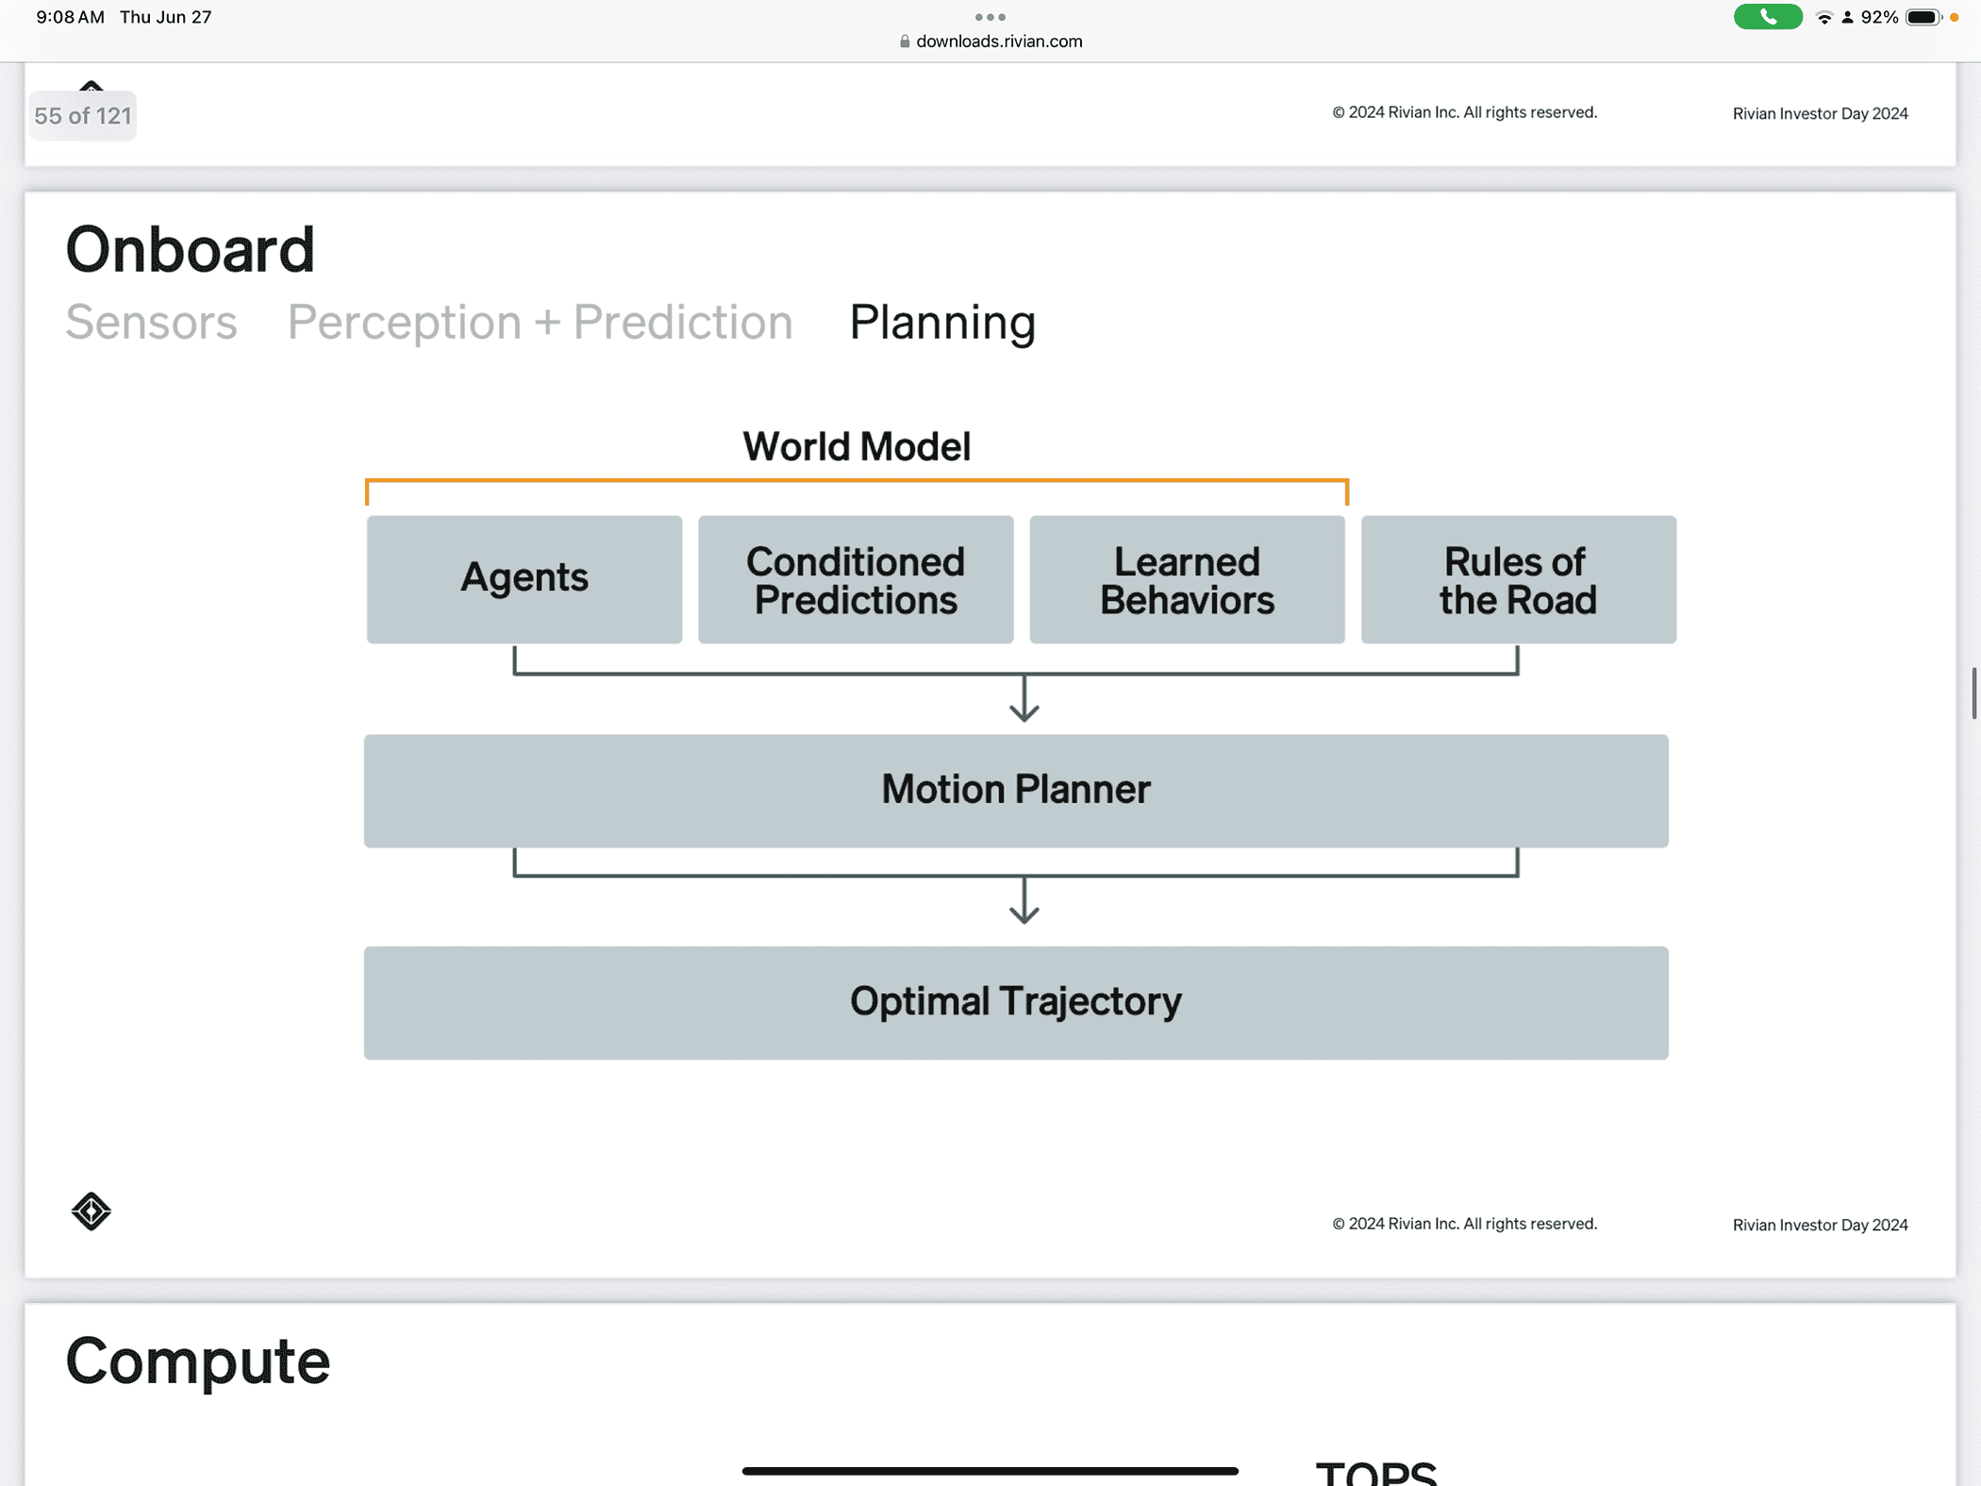Click the Learned Behaviors box
This screenshot has height=1486, width=1981.
(x=1187, y=579)
